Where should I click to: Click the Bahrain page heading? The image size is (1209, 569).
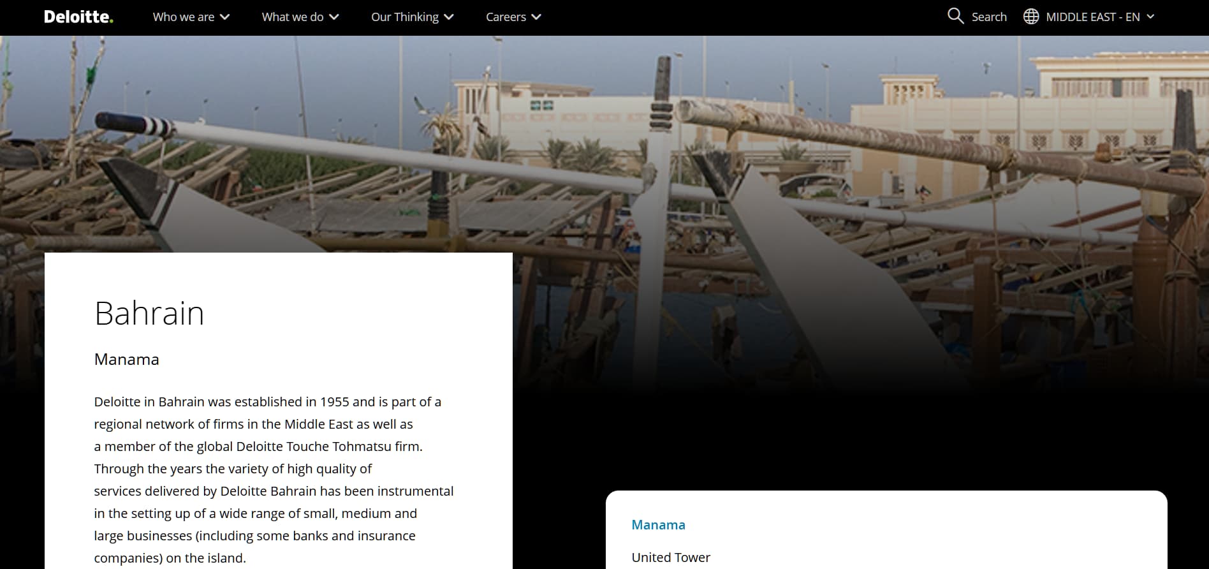tap(149, 313)
